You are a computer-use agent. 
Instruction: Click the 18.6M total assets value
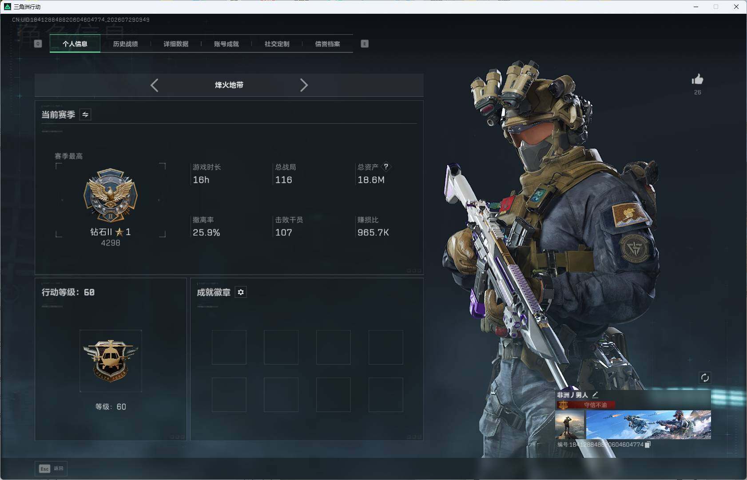click(371, 180)
